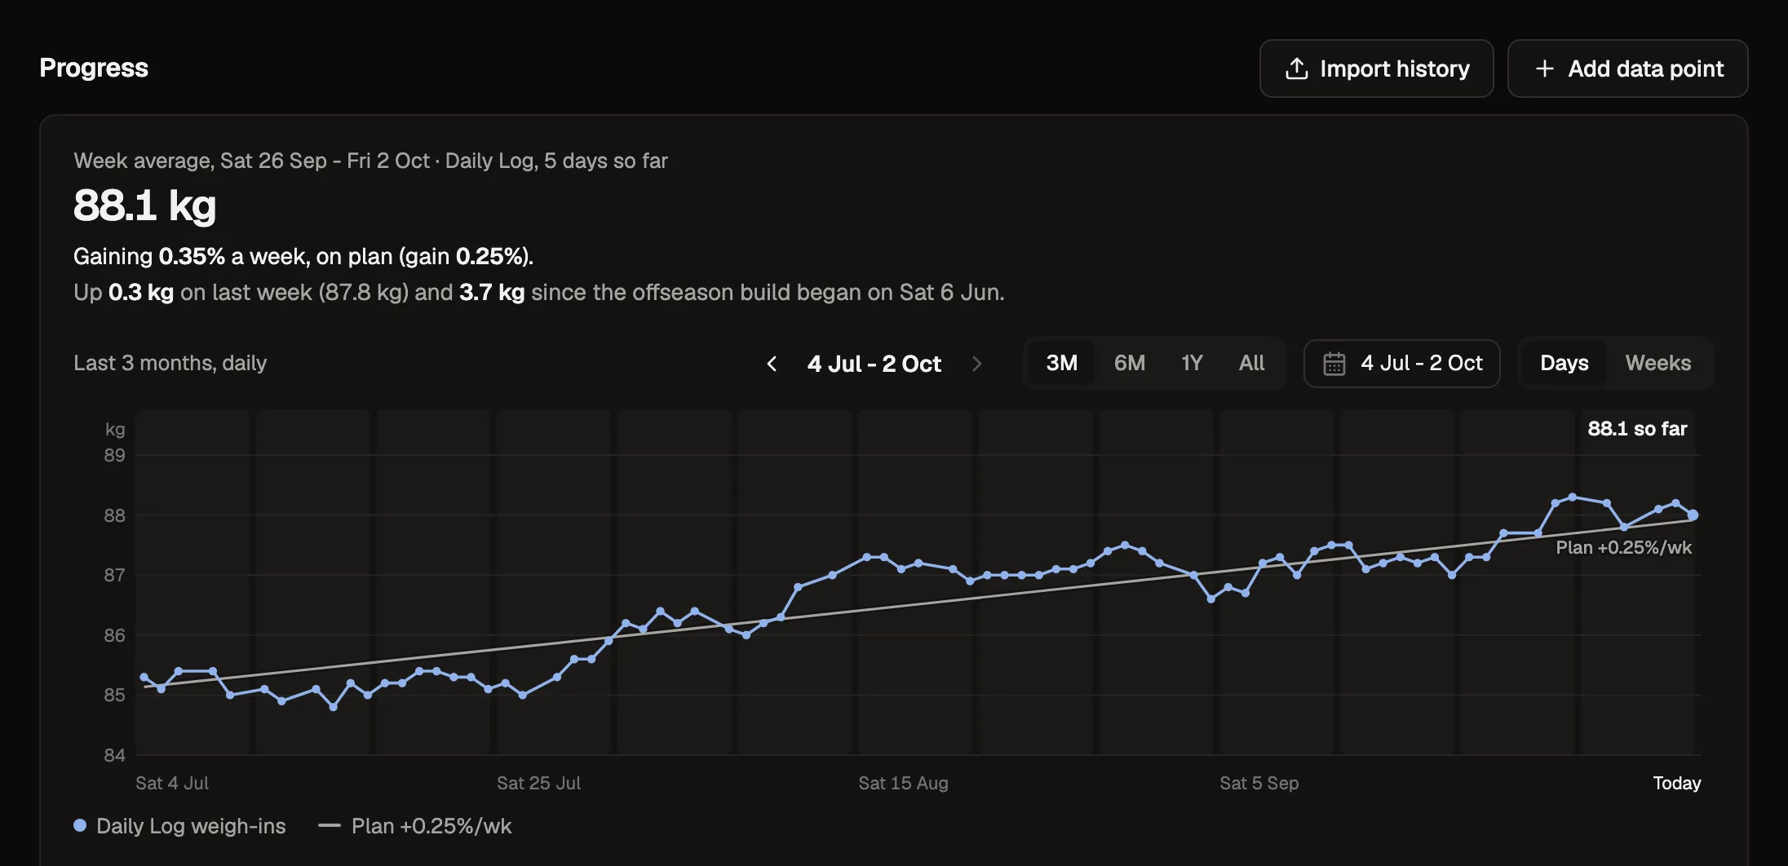
Task: Click the latest data point on the chart
Action: pyautogui.click(x=1693, y=515)
